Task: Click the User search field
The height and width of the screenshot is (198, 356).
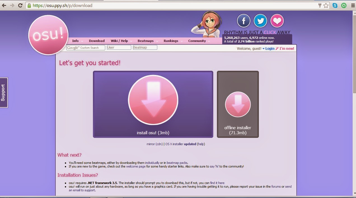Action: click(x=119, y=48)
